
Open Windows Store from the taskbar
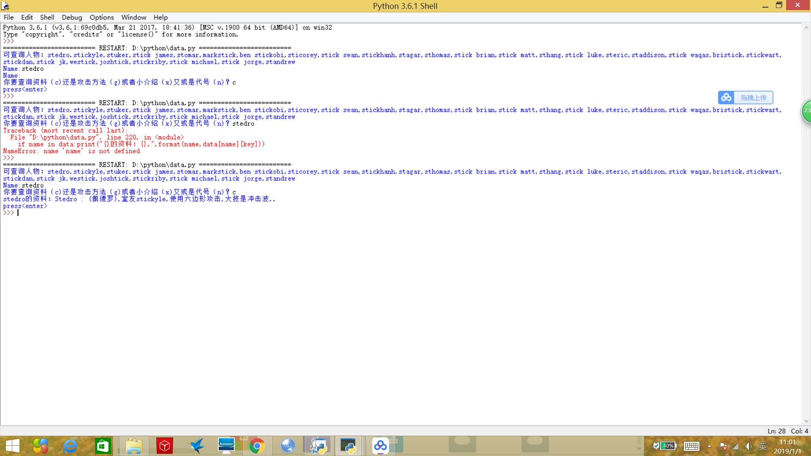click(103, 446)
